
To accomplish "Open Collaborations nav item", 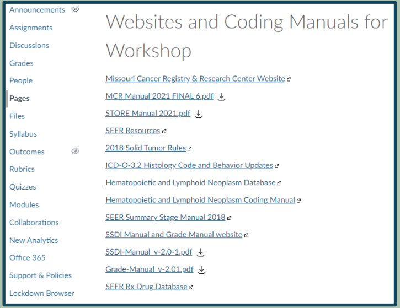I will coord(34,223).
